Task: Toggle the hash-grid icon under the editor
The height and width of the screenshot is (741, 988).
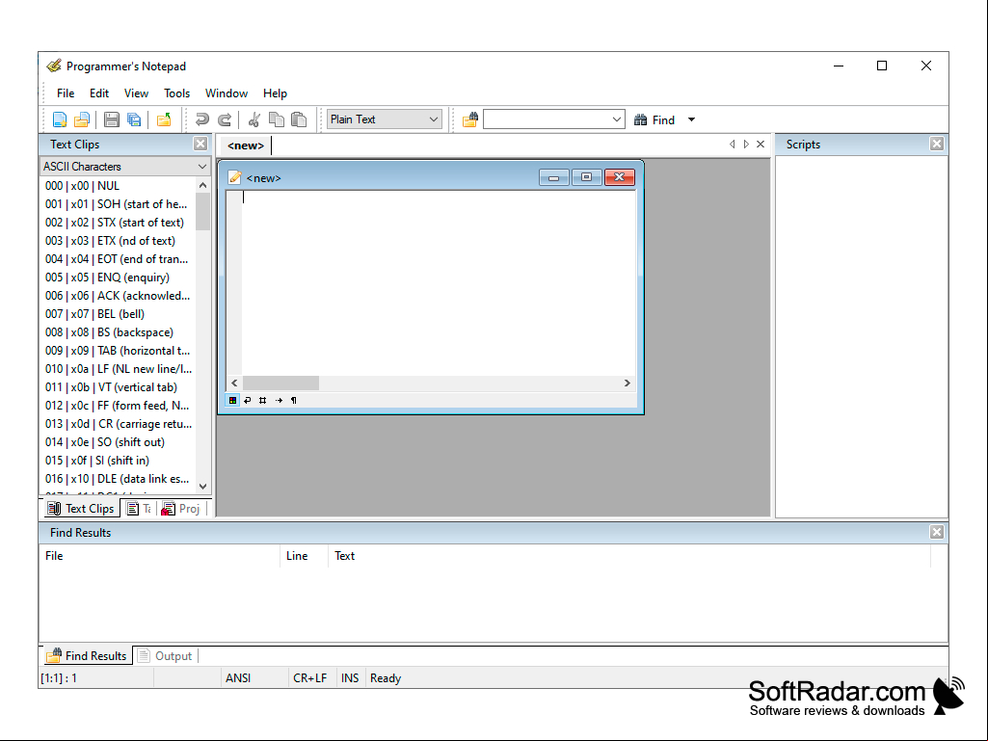Action: coord(263,400)
